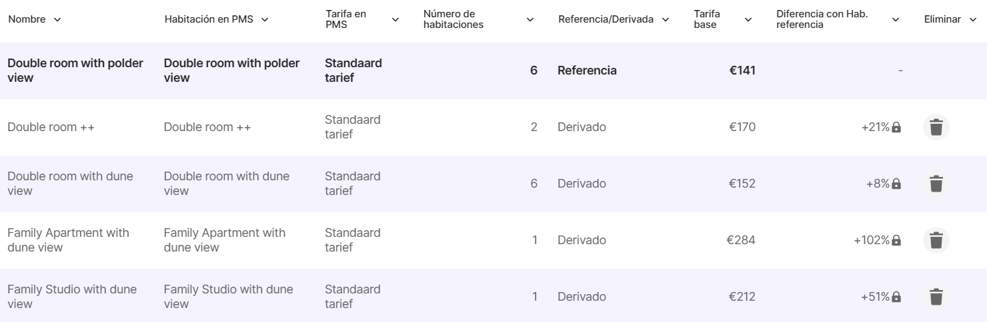
Task: Open Habitación en PMS column dropdown
Action: (x=265, y=19)
